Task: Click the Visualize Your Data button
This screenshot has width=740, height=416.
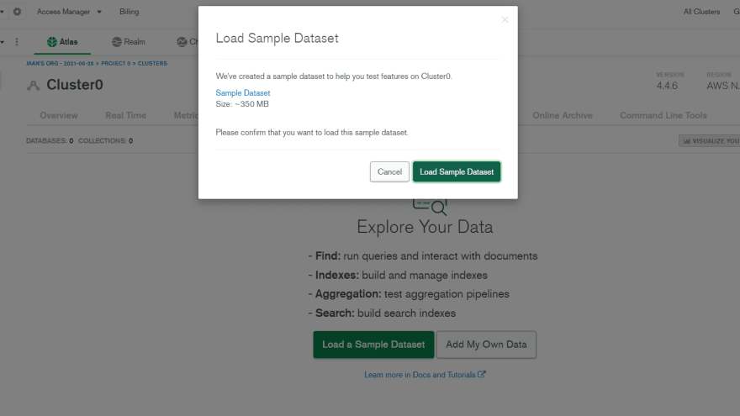Action: tap(710, 140)
